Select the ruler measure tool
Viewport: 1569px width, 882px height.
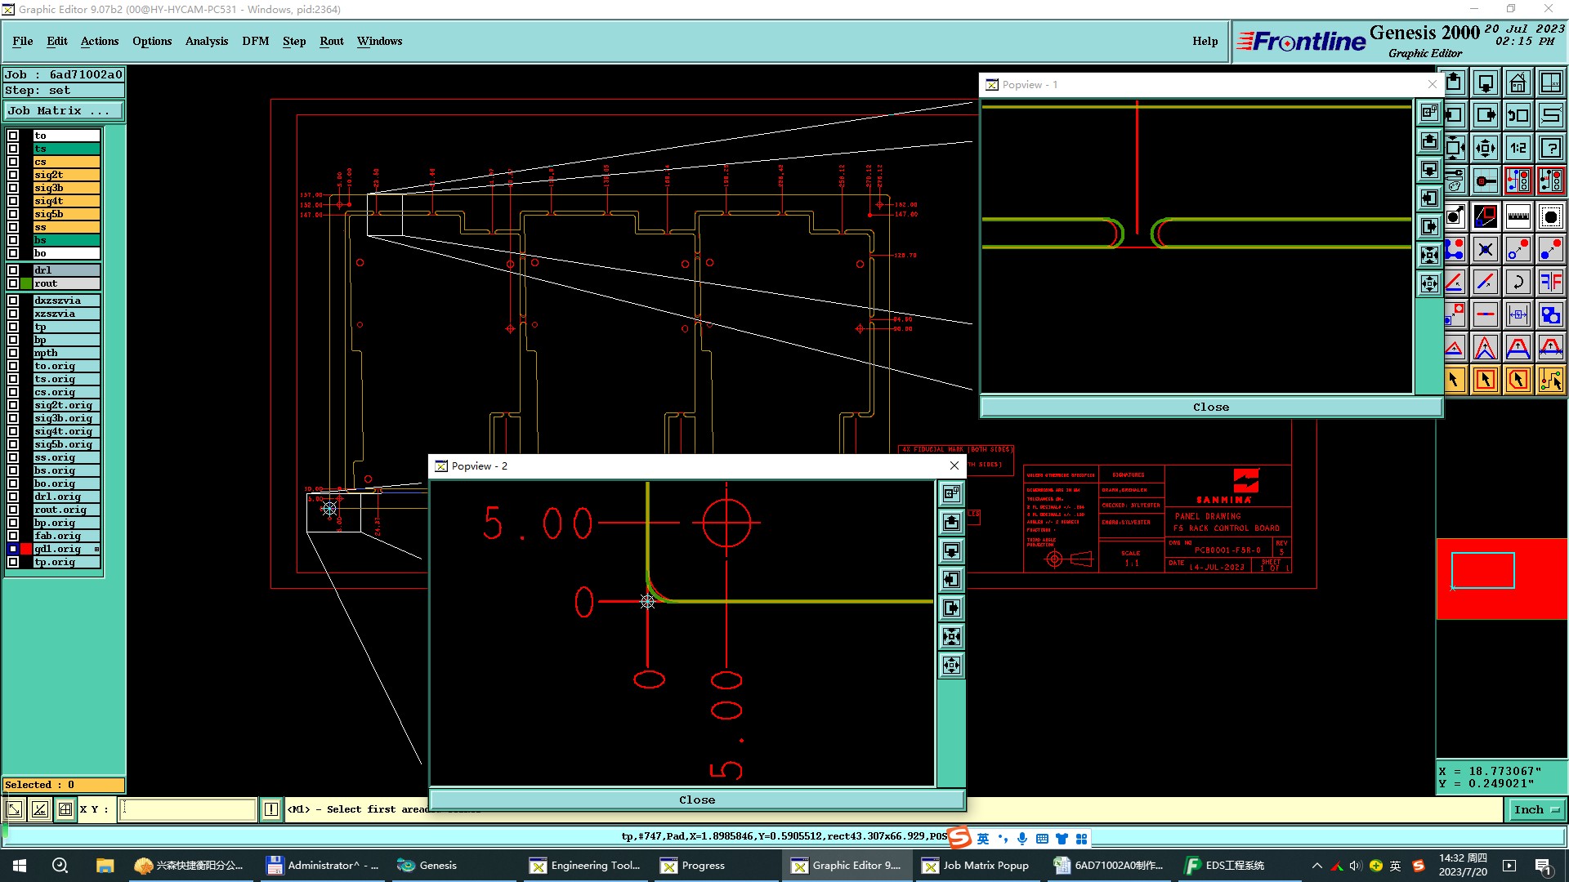(1518, 216)
